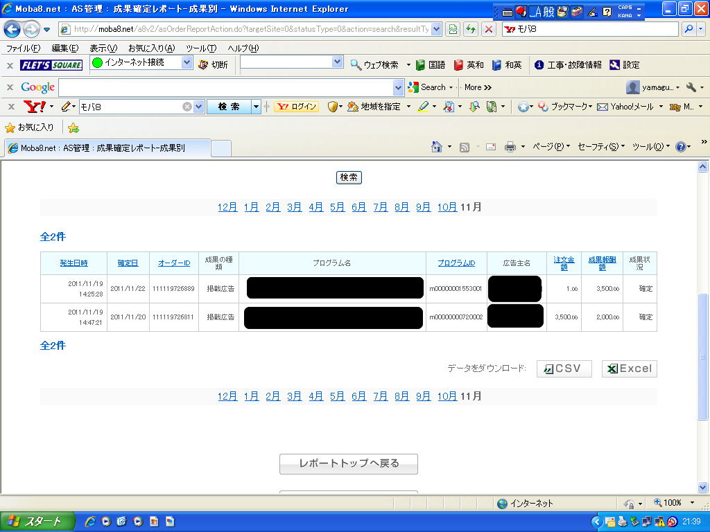Expand the Google Search button dropdown

451,87
